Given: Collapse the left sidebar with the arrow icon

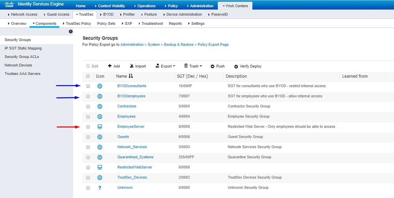Looking at the screenshot, I should coord(71,32).
